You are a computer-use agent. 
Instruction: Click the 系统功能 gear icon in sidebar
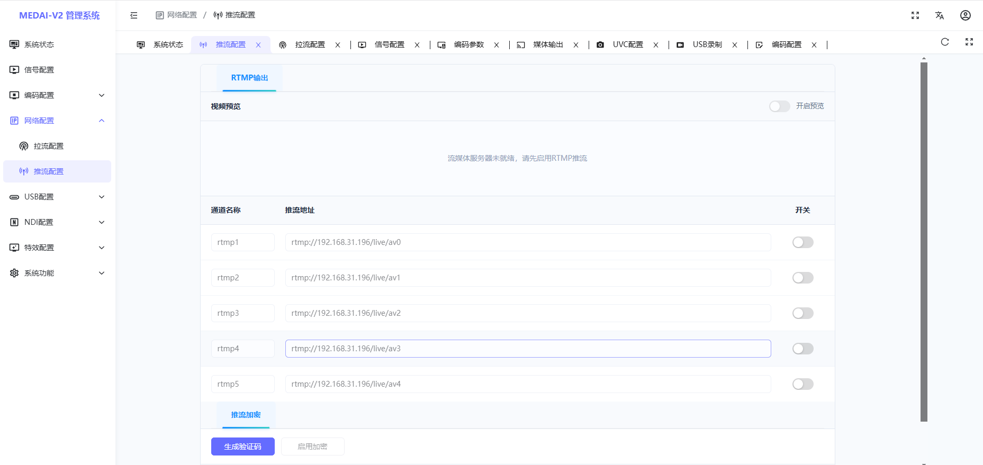tap(14, 273)
